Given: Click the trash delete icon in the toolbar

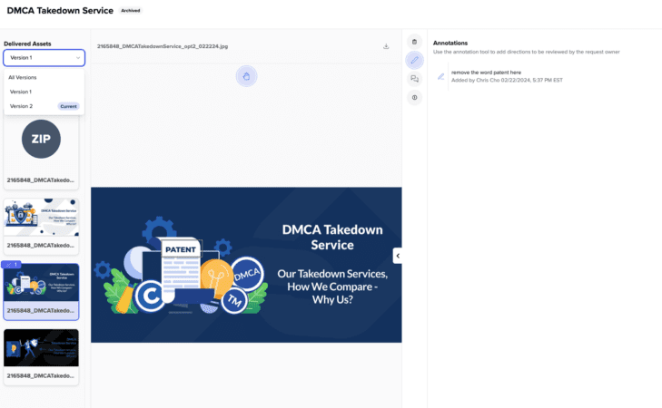Looking at the screenshot, I should (415, 42).
